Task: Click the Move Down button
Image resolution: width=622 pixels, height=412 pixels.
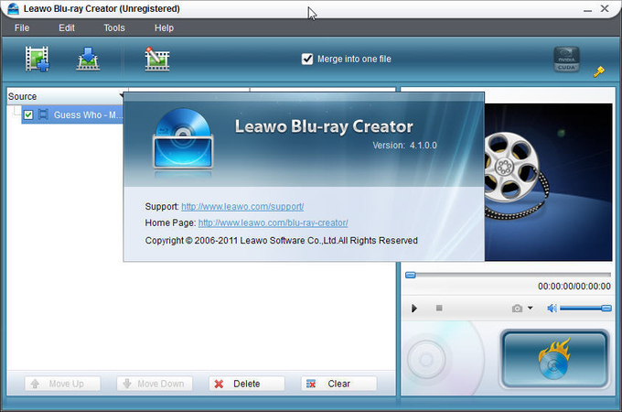Action: coord(155,384)
